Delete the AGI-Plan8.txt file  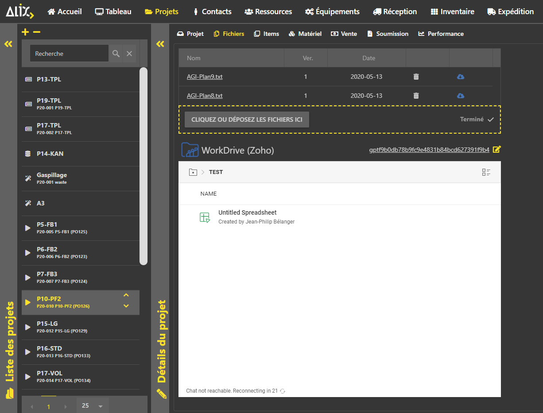click(x=416, y=96)
